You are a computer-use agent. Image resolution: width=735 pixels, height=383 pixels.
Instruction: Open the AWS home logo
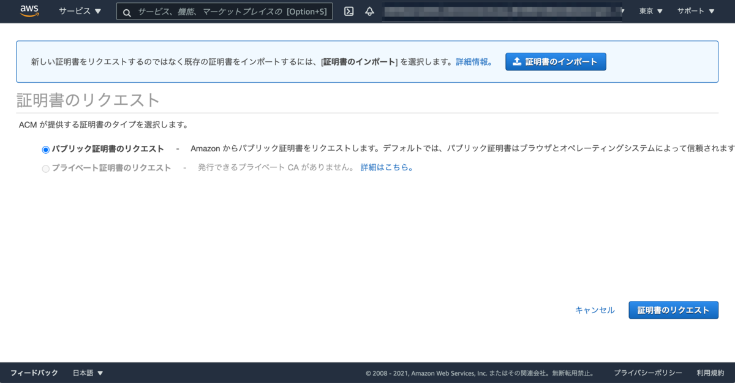[29, 11]
